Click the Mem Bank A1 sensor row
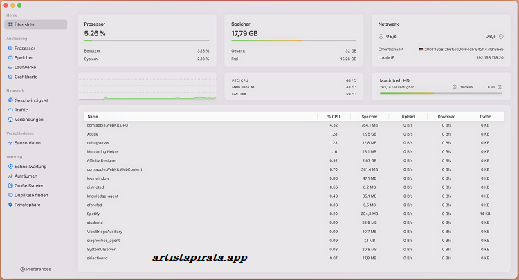The width and height of the screenshot is (519, 280). pos(293,87)
